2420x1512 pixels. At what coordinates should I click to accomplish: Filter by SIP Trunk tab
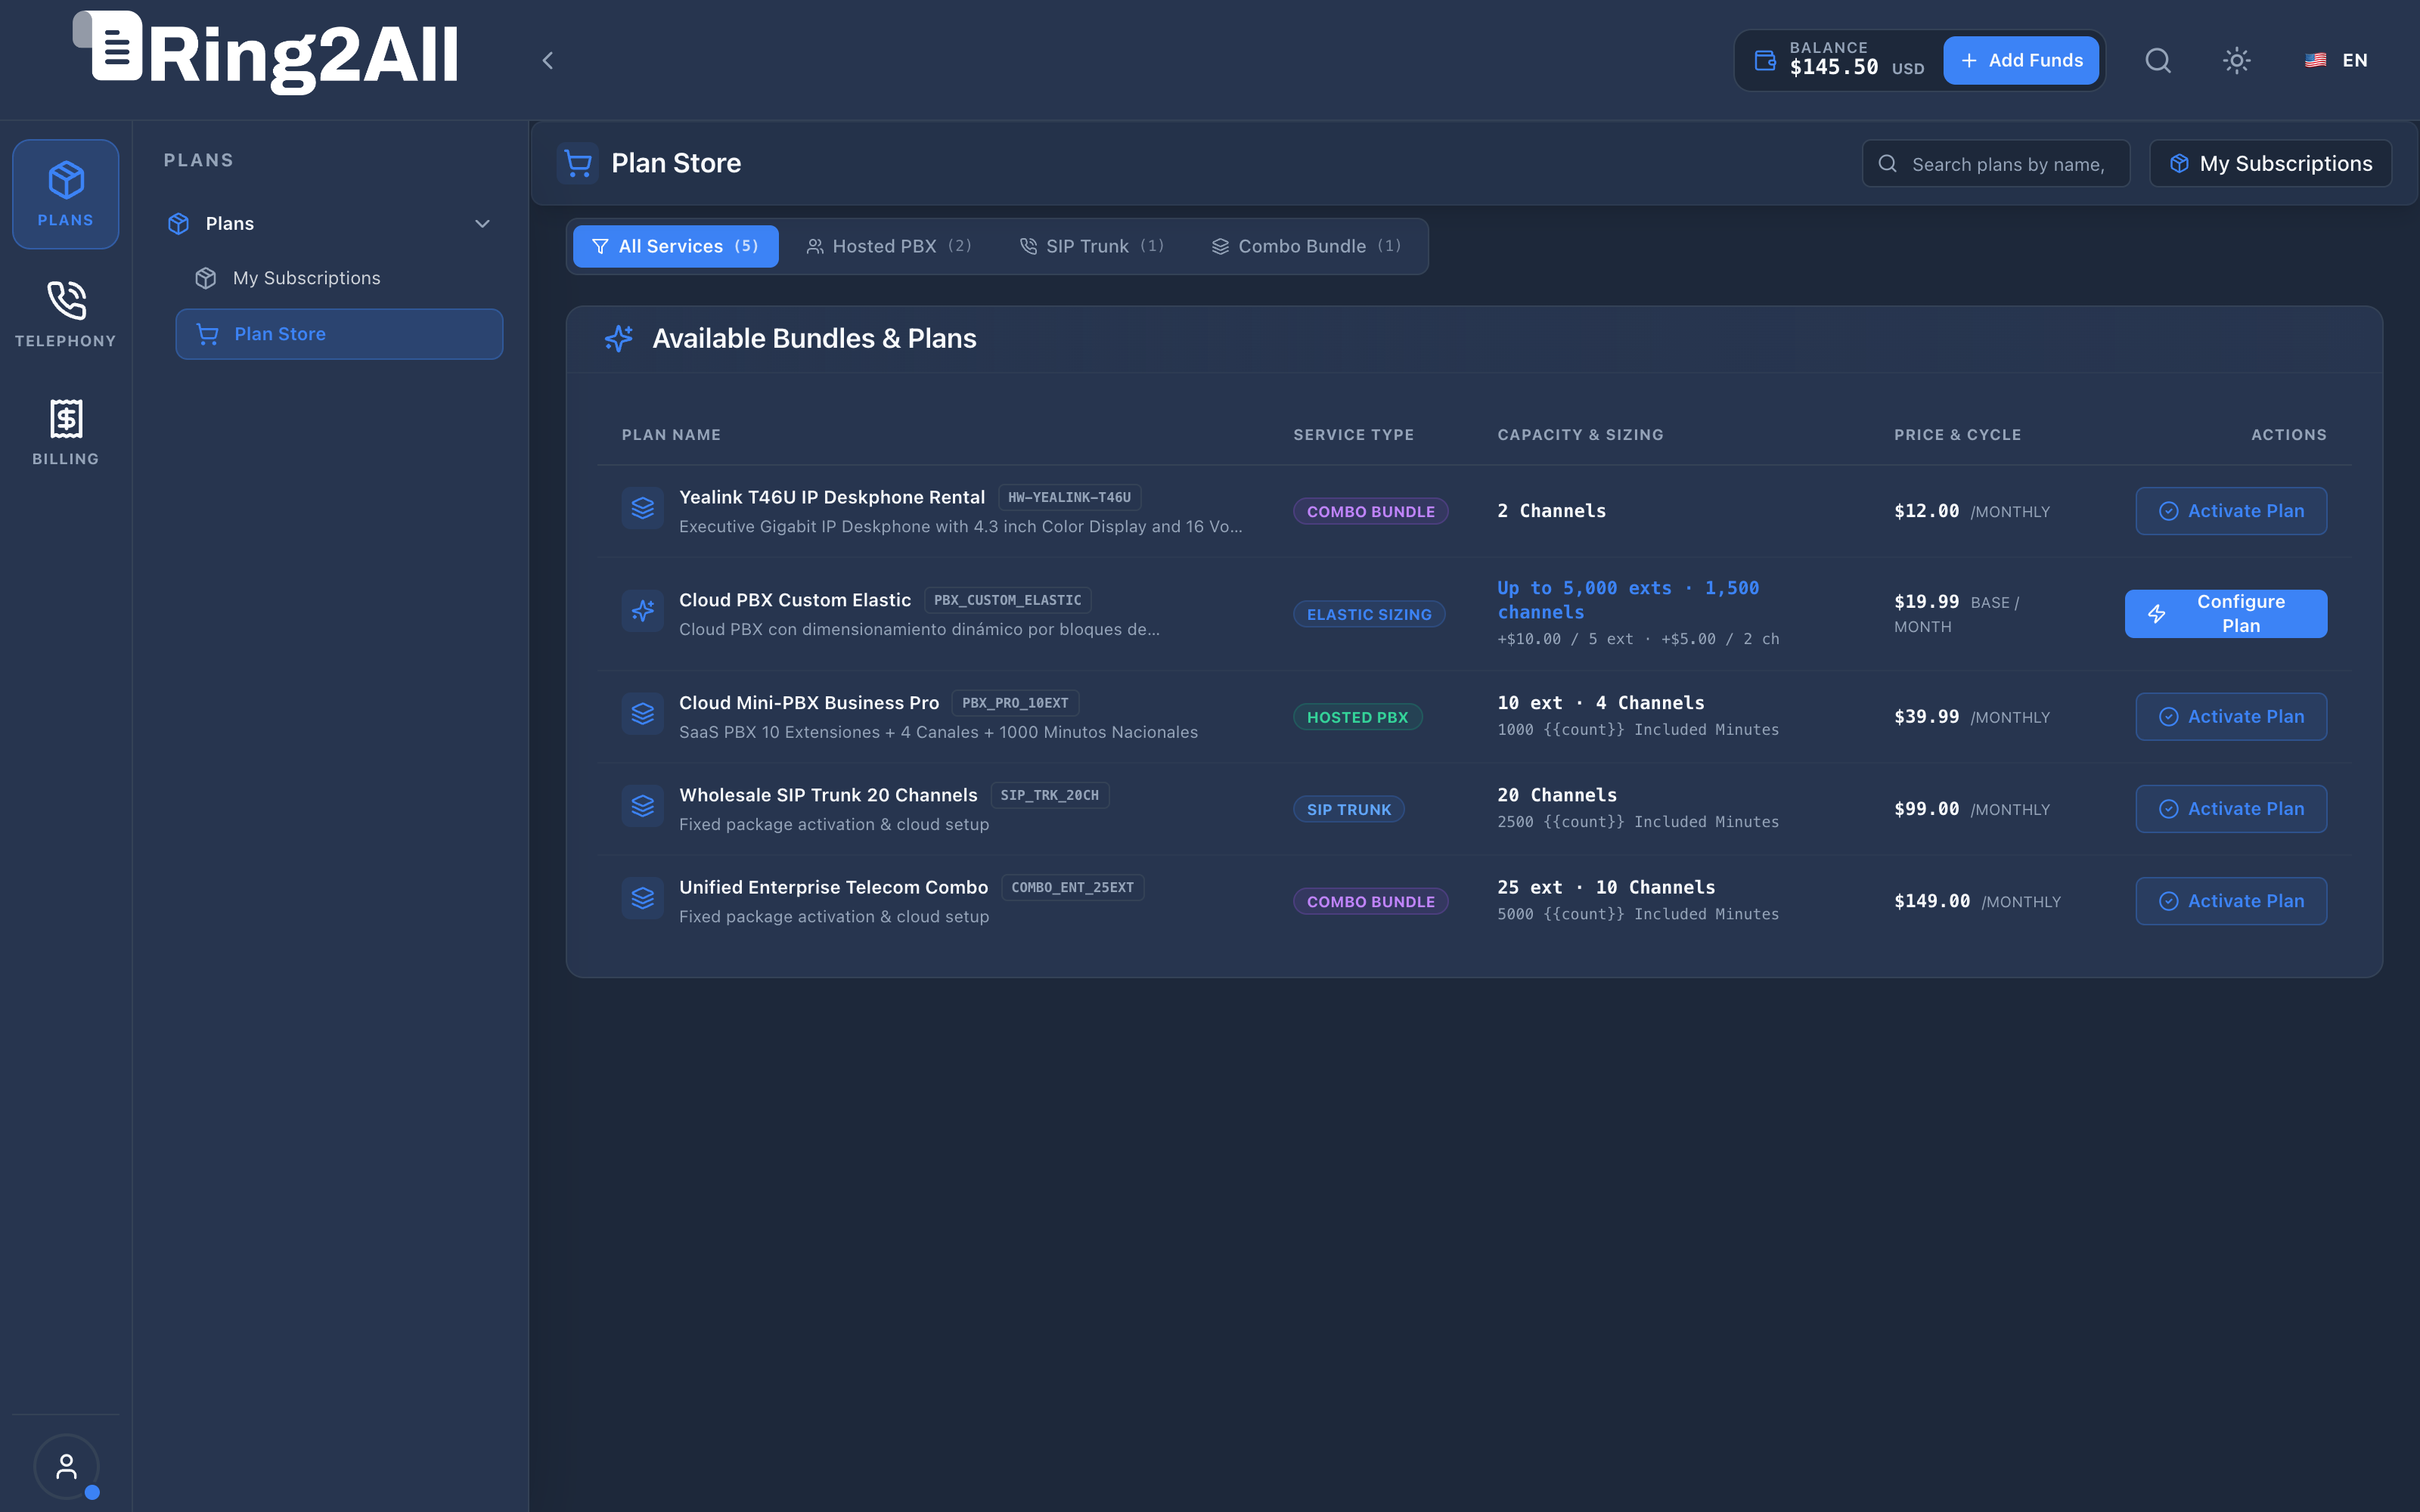click(1091, 246)
